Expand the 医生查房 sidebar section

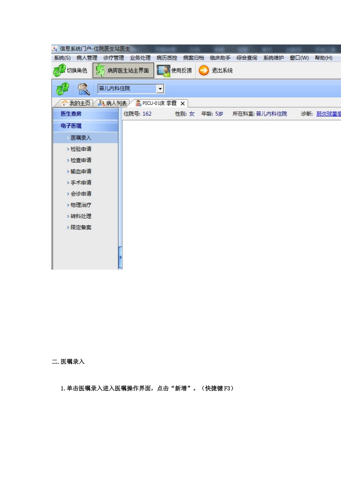[x=85, y=114]
